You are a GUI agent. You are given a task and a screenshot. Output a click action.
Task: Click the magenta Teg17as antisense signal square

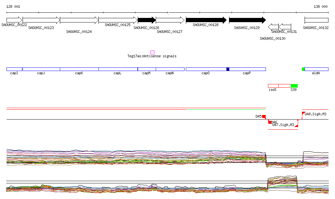tap(152, 52)
